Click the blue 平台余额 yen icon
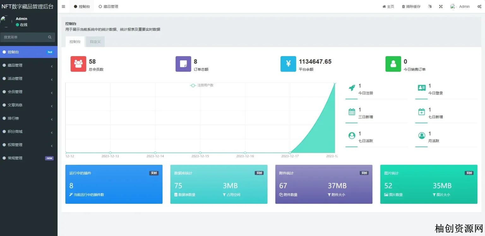This screenshot has width=485, height=236. click(288, 64)
